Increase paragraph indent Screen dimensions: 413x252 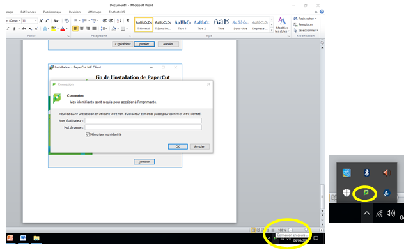111,21
